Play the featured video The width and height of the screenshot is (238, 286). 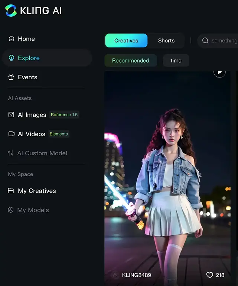pyautogui.click(x=219, y=72)
